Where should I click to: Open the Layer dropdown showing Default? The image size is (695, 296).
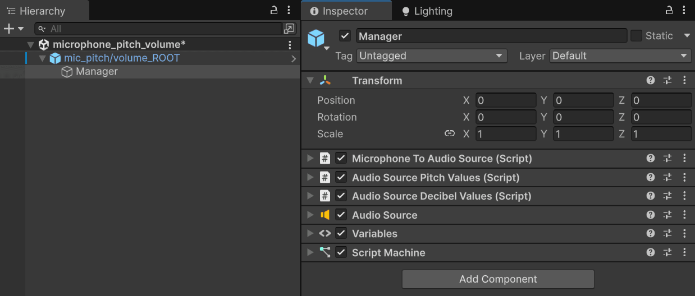point(620,55)
